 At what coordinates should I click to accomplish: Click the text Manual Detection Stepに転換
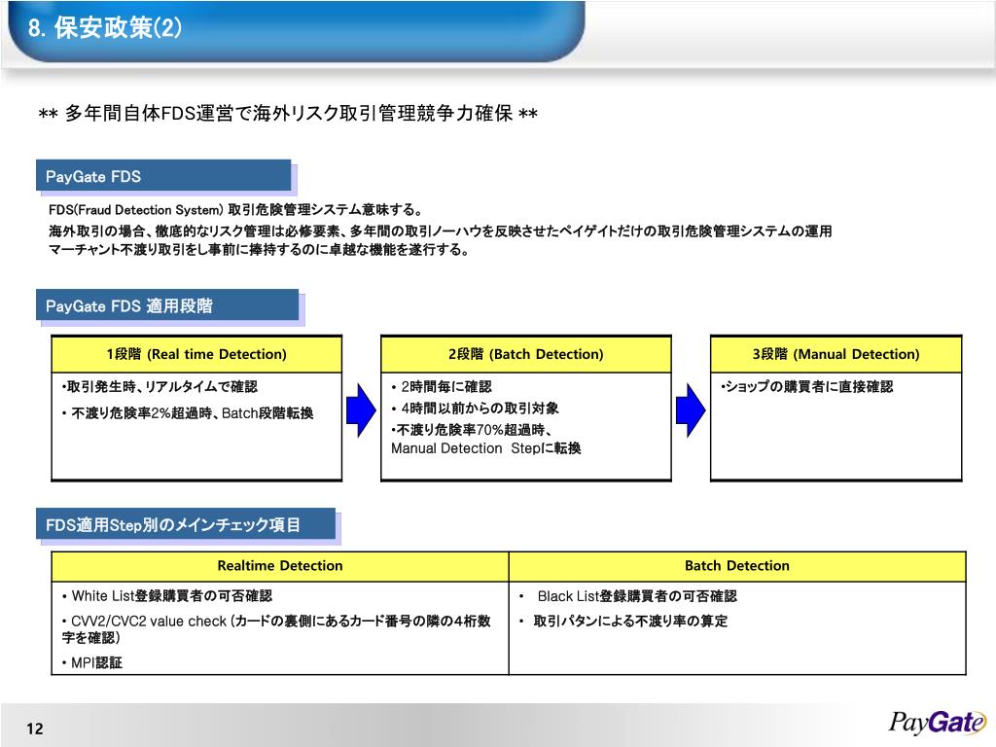click(x=486, y=448)
